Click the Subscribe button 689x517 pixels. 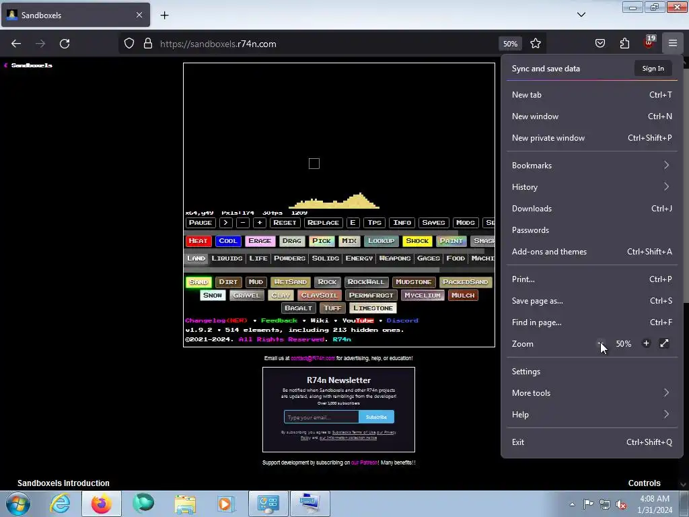pyautogui.click(x=376, y=417)
